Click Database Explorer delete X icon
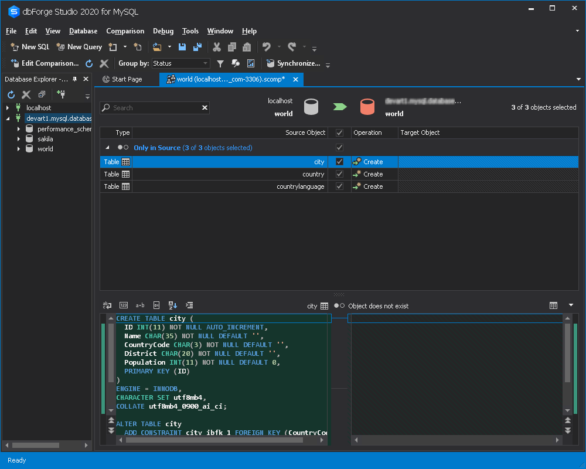 (x=26, y=94)
